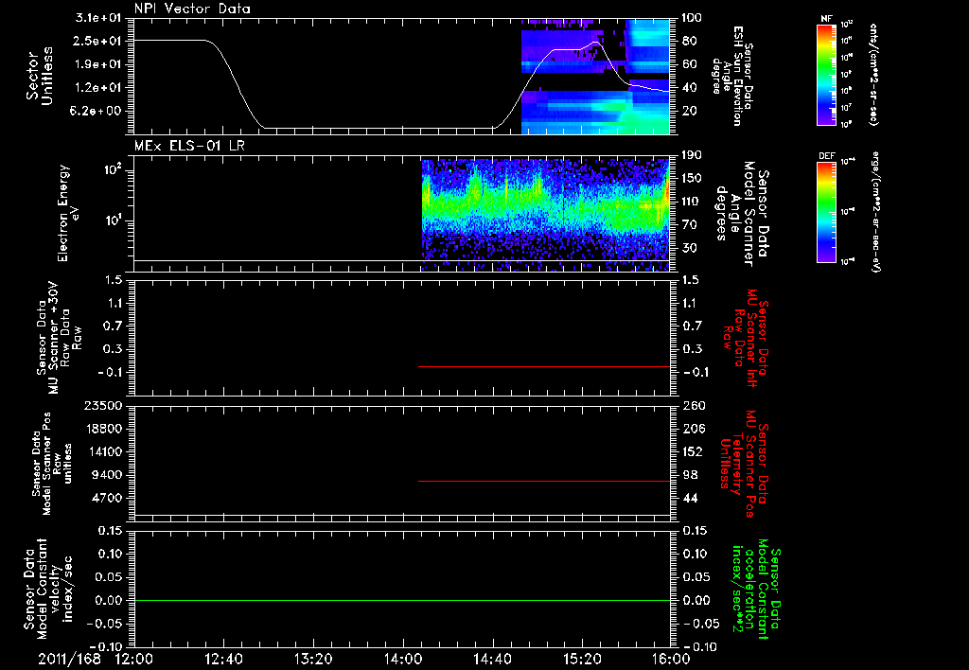The image size is (969, 670).
Task: Click the 'DEF' colorbar label
Action: [x=827, y=156]
